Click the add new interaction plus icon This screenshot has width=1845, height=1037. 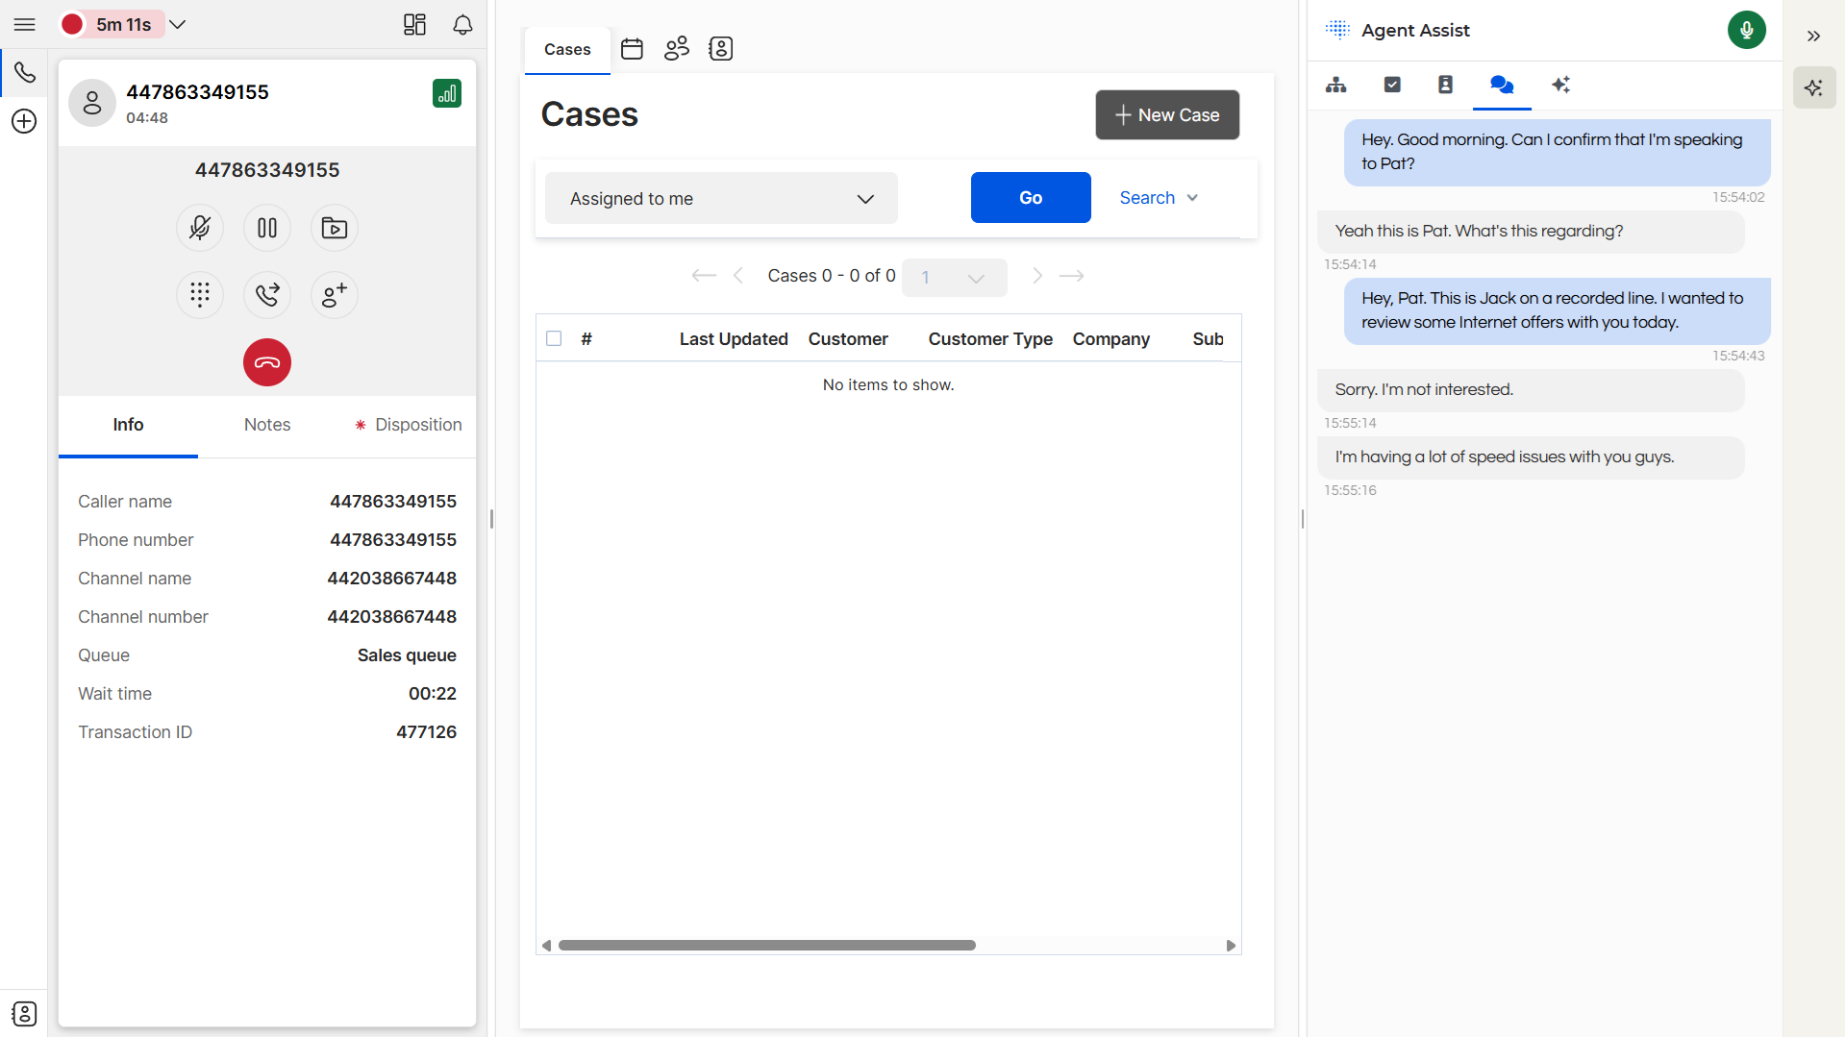pos(24,121)
